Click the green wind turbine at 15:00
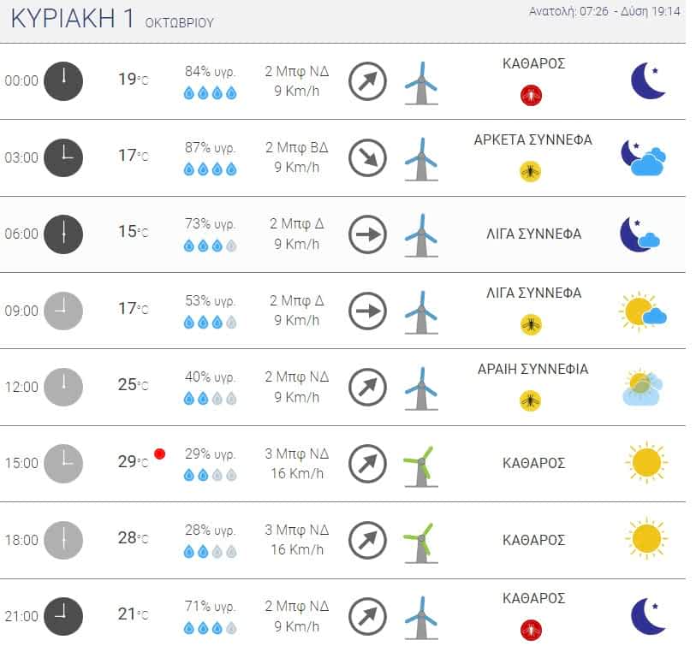 (x=420, y=466)
